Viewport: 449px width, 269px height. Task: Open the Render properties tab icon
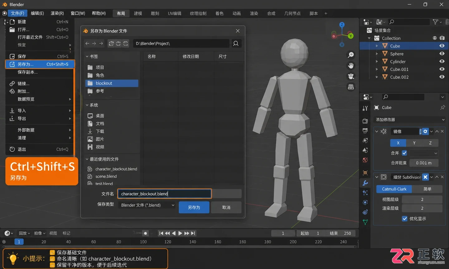pyautogui.click(x=365, y=121)
